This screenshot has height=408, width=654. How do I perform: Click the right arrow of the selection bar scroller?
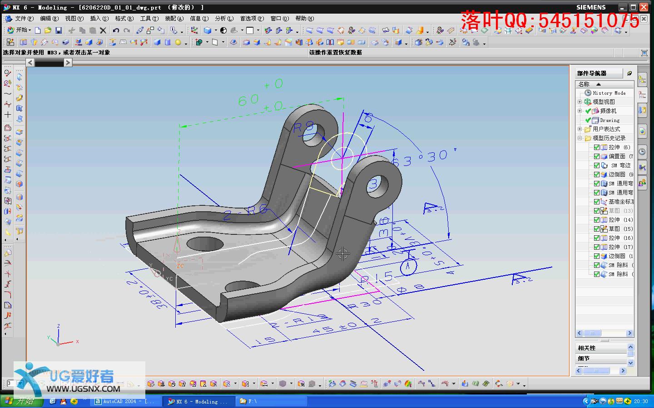[x=68, y=63]
